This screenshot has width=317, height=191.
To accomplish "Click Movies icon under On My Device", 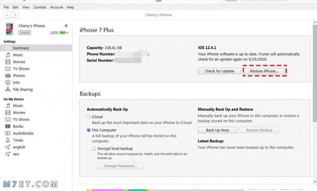I will point(8,113).
